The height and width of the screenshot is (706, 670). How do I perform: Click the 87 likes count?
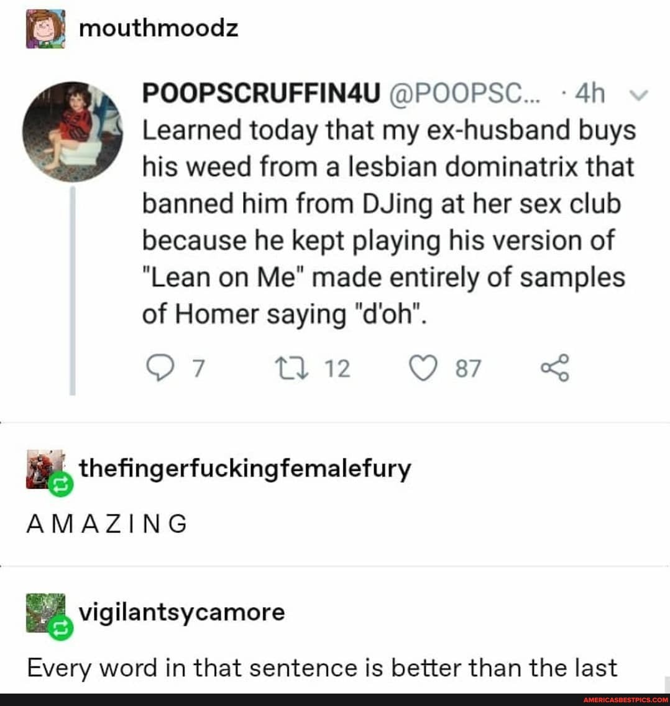tap(467, 368)
